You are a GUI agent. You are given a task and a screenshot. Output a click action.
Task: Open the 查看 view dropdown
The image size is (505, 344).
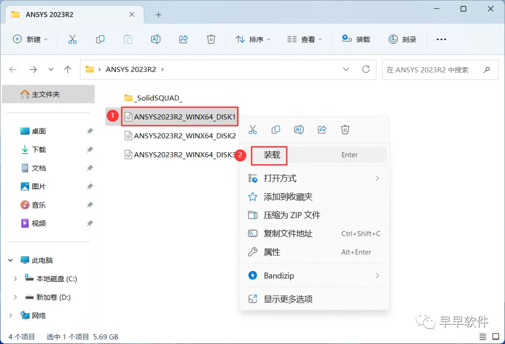click(304, 39)
